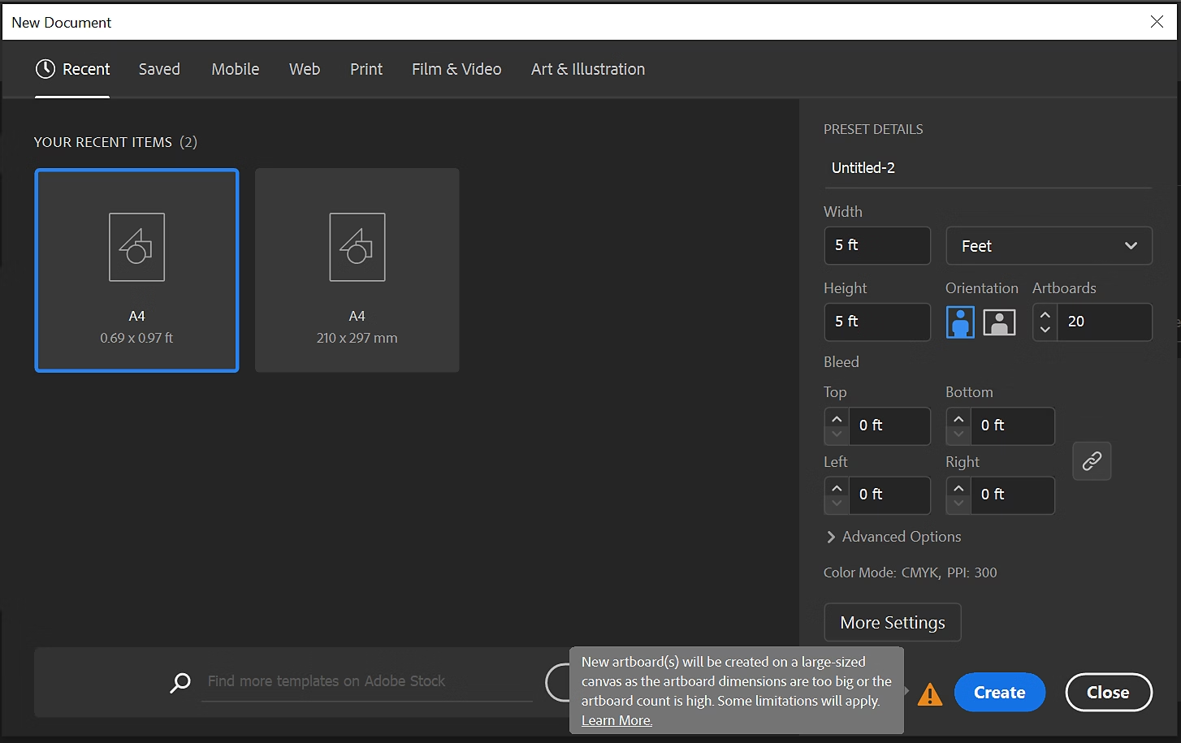Increase Top bleed with up arrow
This screenshot has width=1181, height=743.
(837, 419)
